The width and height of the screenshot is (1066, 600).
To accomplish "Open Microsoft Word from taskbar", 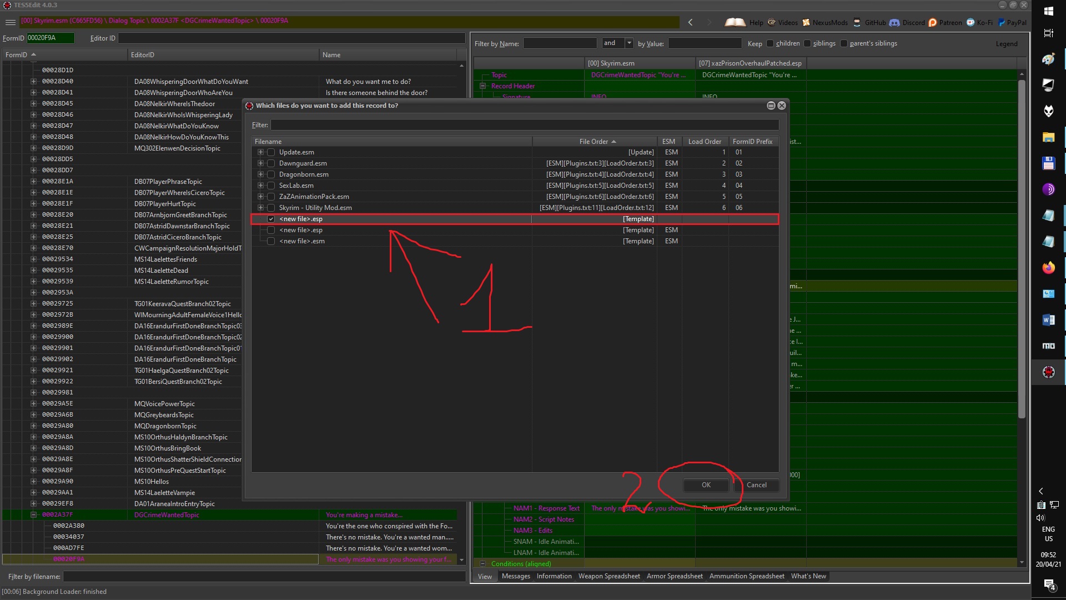I will 1048,320.
